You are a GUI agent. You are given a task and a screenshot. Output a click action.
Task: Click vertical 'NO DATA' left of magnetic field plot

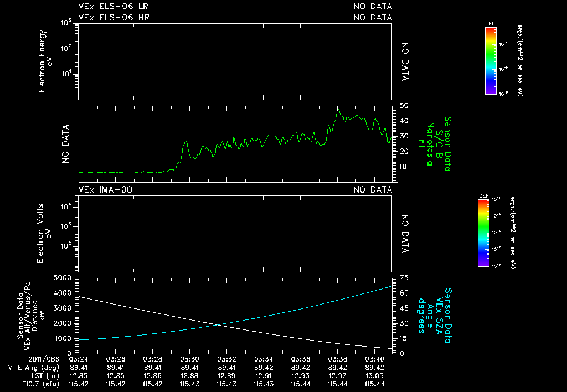point(65,144)
